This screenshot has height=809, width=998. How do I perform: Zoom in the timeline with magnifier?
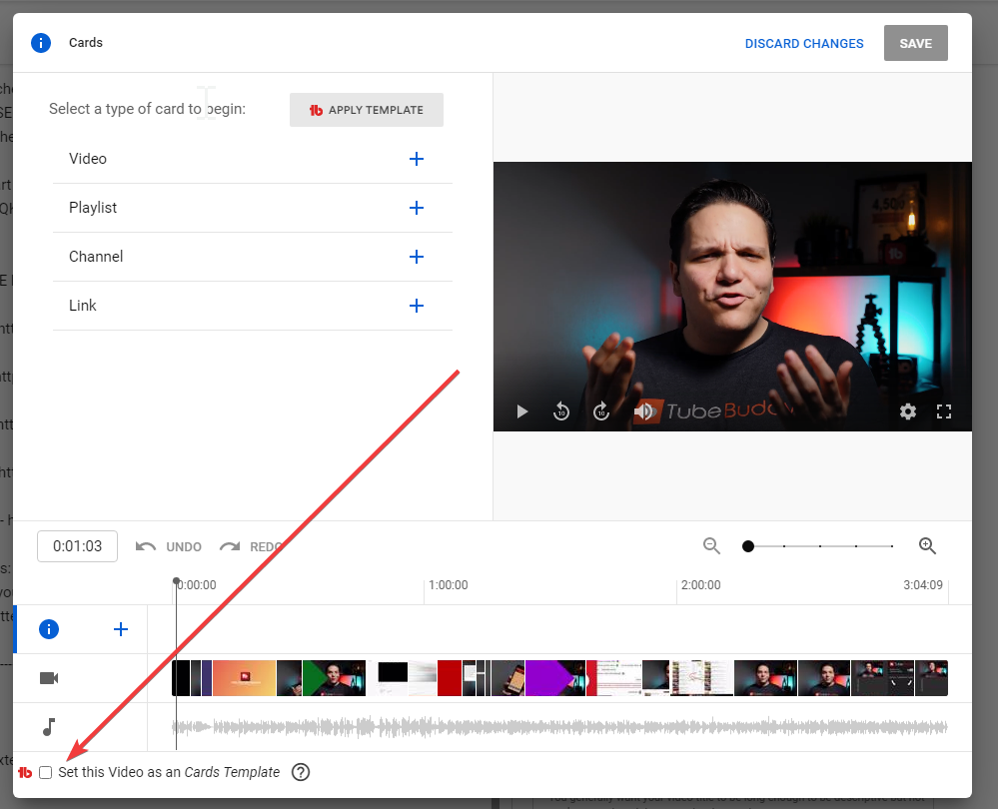coord(927,545)
